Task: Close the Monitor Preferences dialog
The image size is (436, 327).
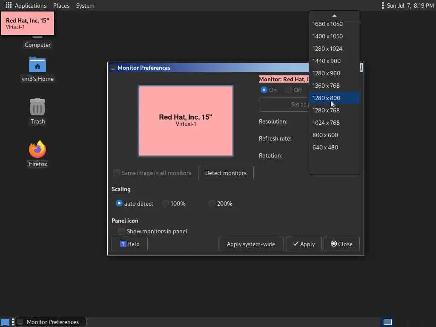Action: pos(341,244)
